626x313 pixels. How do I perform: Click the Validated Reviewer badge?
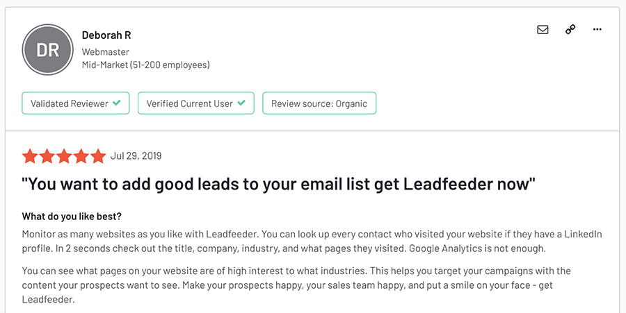[x=76, y=103]
